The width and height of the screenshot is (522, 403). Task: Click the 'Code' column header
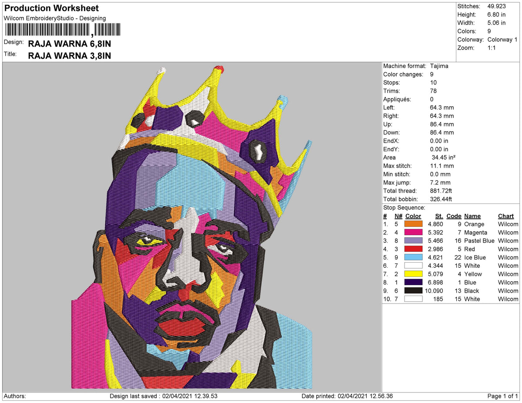click(454, 216)
